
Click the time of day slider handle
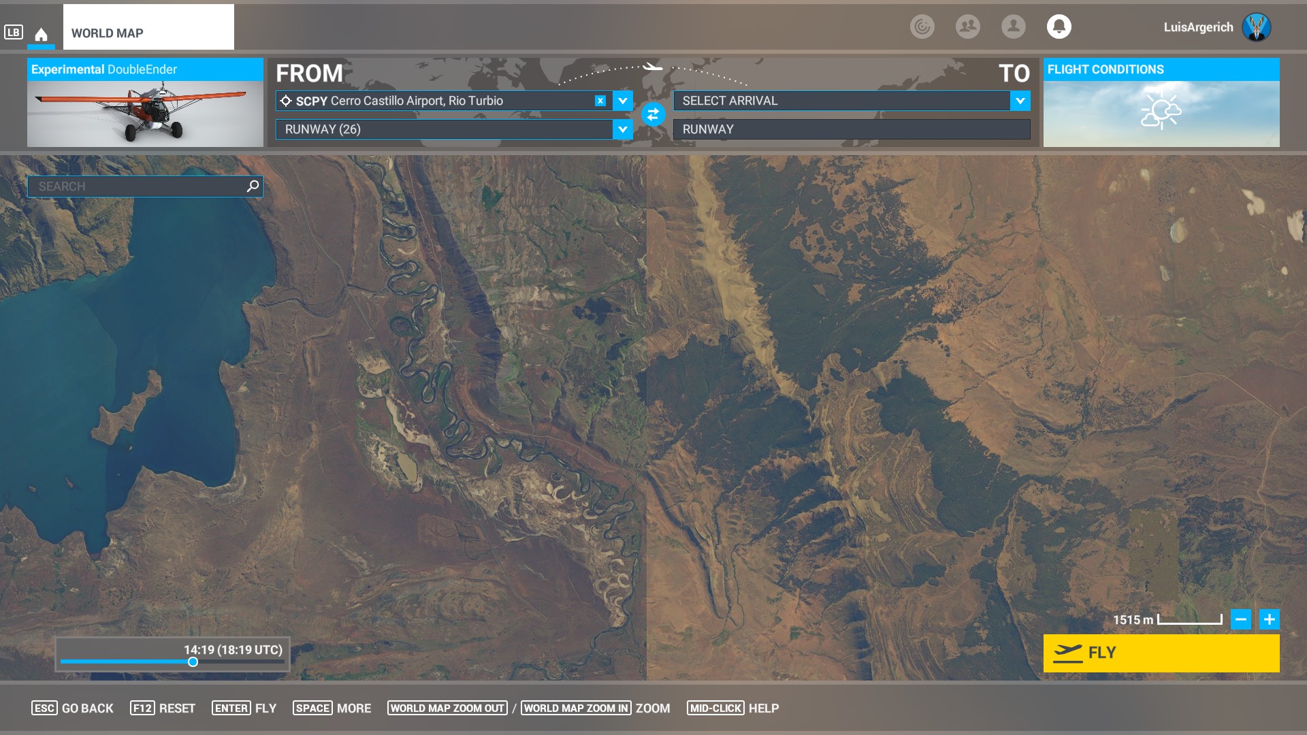193,661
